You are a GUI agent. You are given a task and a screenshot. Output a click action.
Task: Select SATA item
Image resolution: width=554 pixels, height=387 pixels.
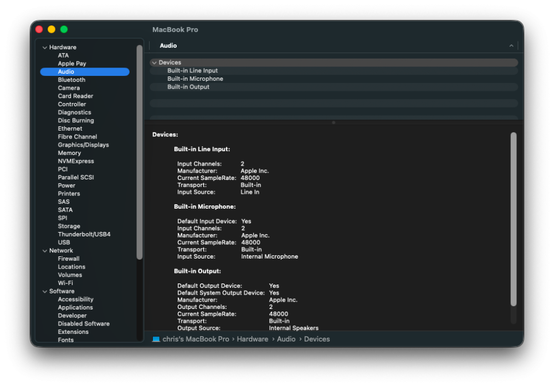[65, 210]
